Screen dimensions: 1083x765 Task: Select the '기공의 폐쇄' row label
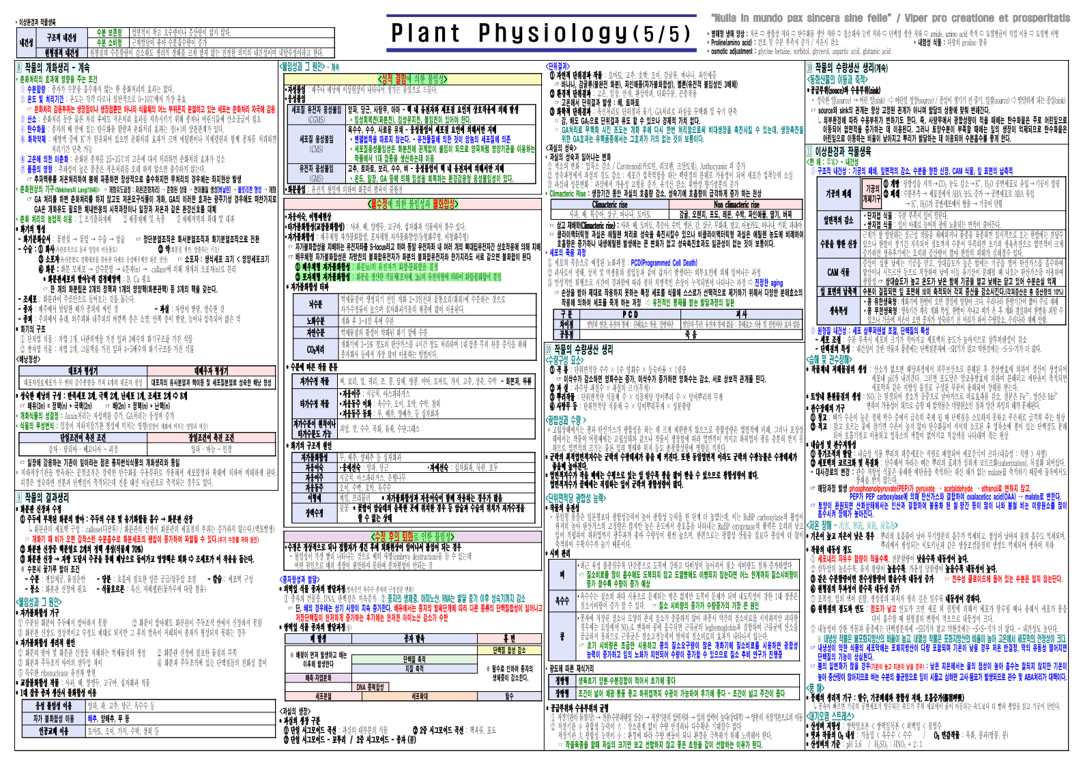[x=838, y=194]
